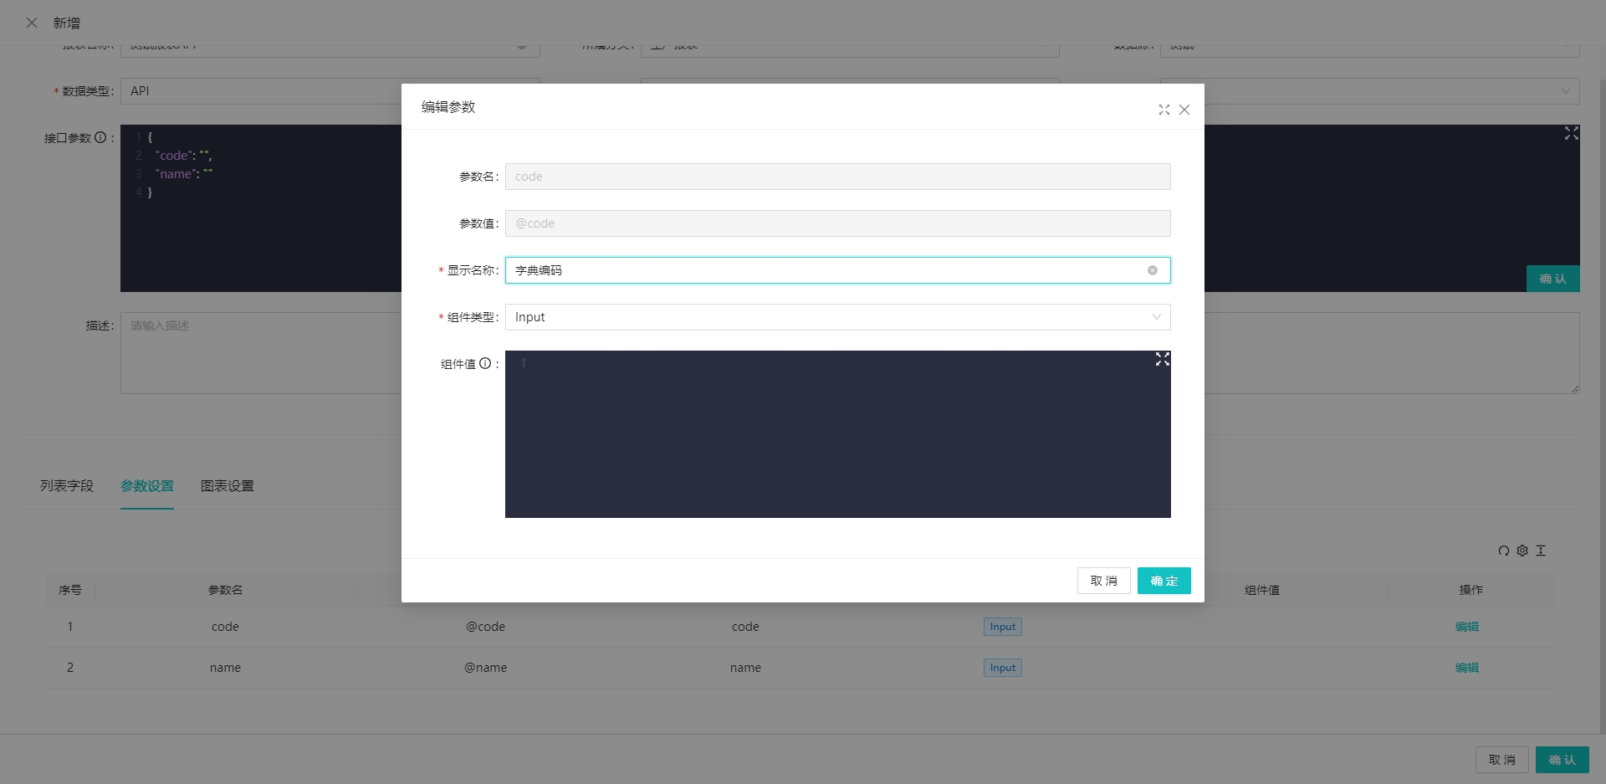Expand the 编辑参数 dialog to fullscreen

[1164, 110]
